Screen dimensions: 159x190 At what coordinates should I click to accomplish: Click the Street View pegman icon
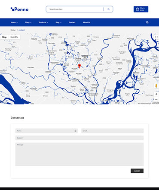156,86
